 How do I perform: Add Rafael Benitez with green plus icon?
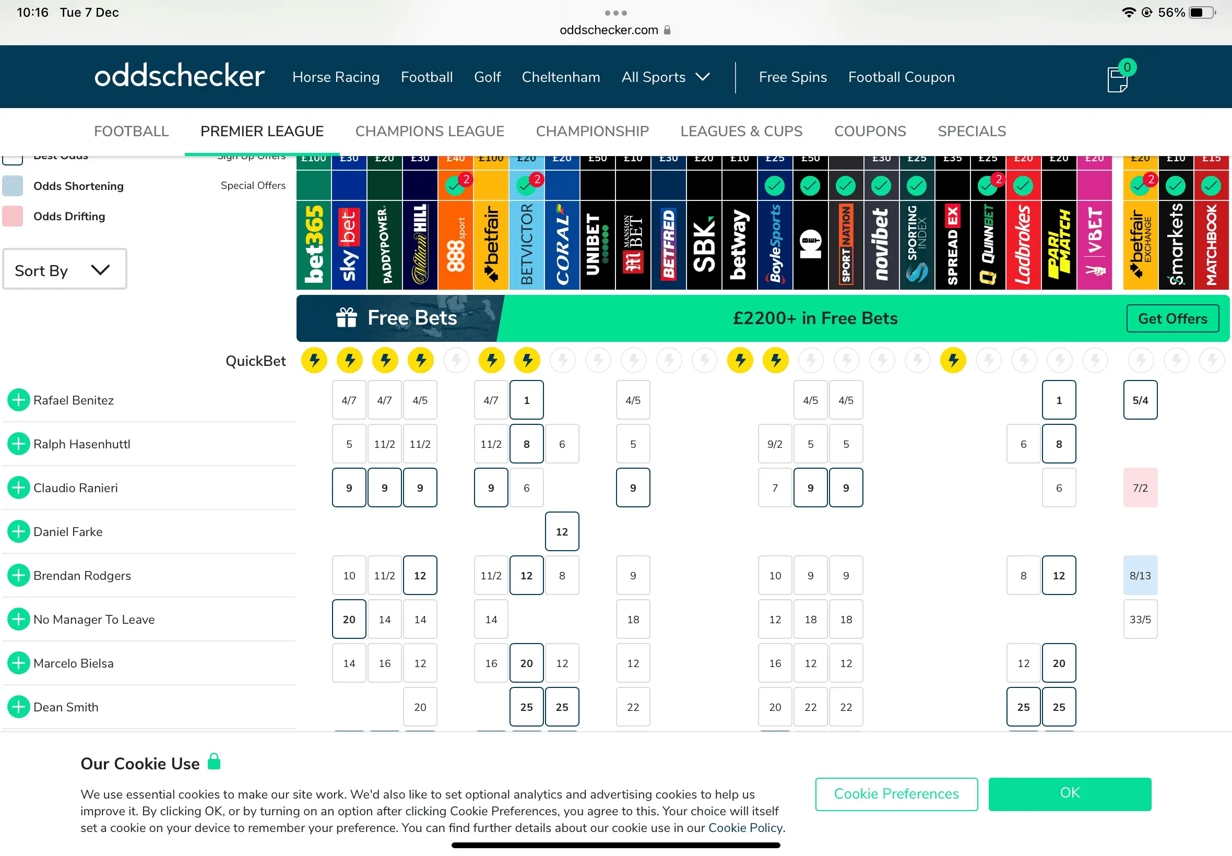(18, 400)
